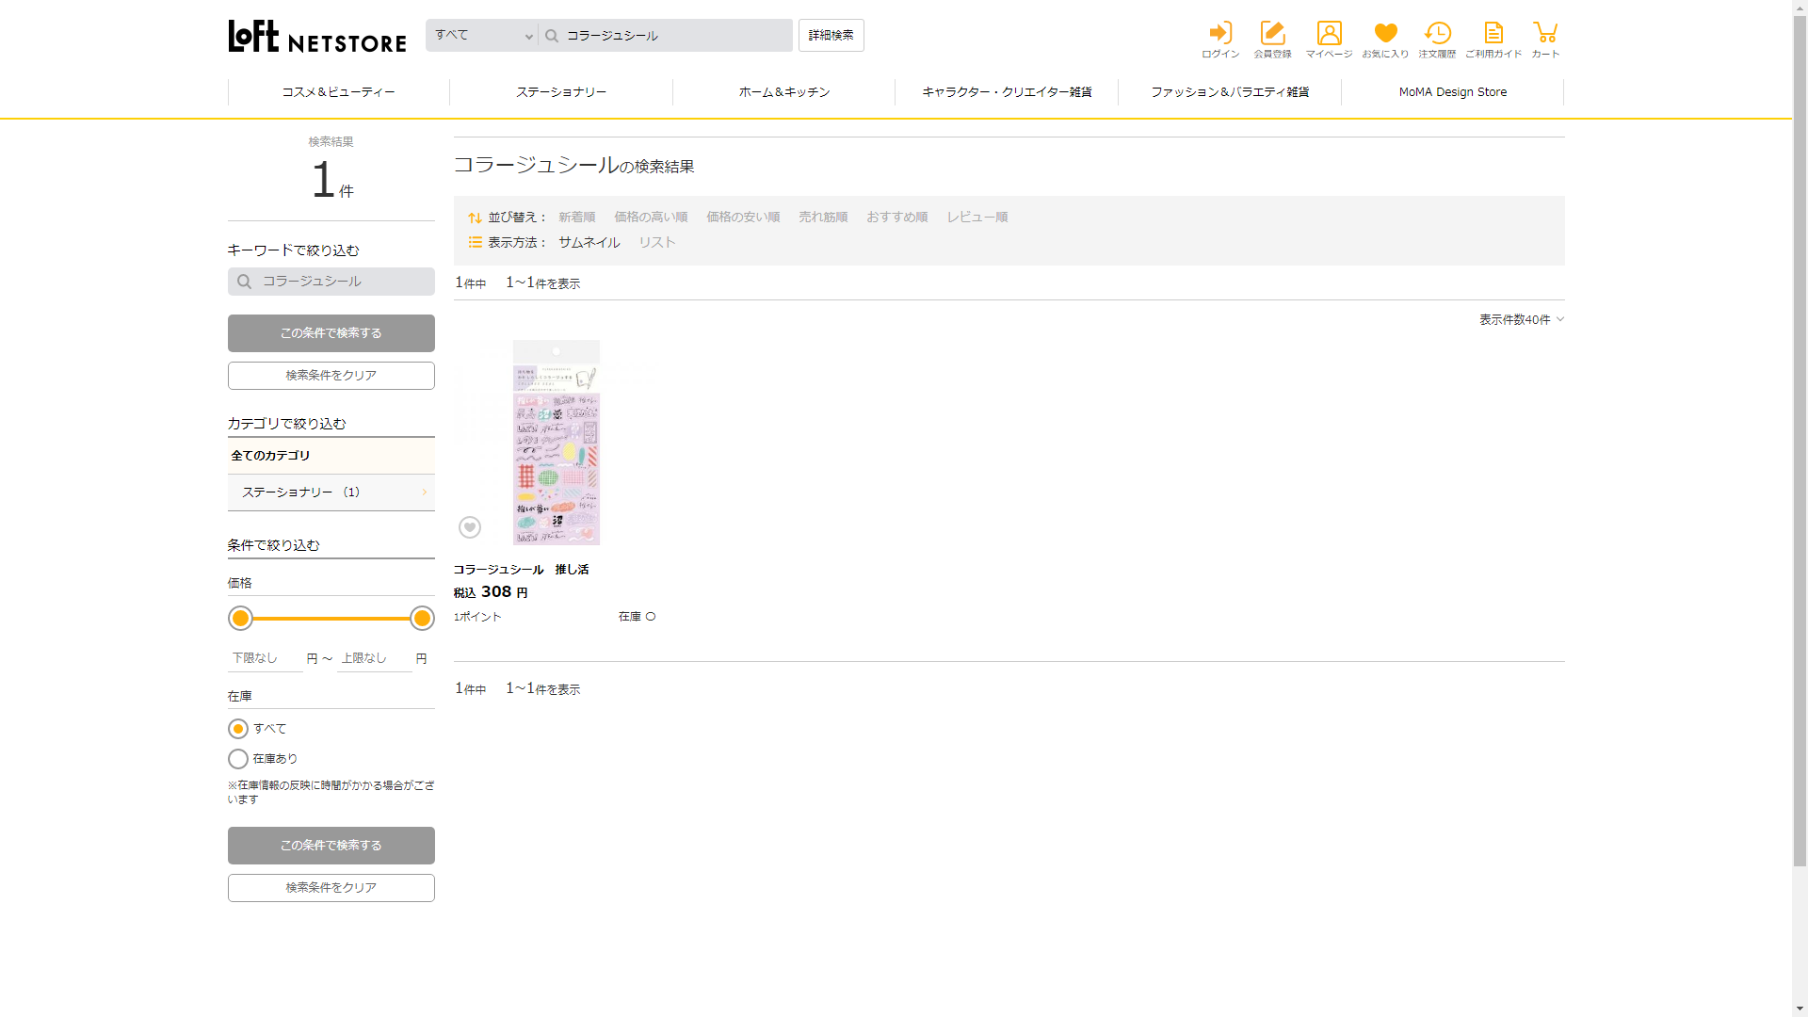The image size is (1808, 1017).
Task: Select the 在庫あり stock radio button
Action: pos(238,759)
